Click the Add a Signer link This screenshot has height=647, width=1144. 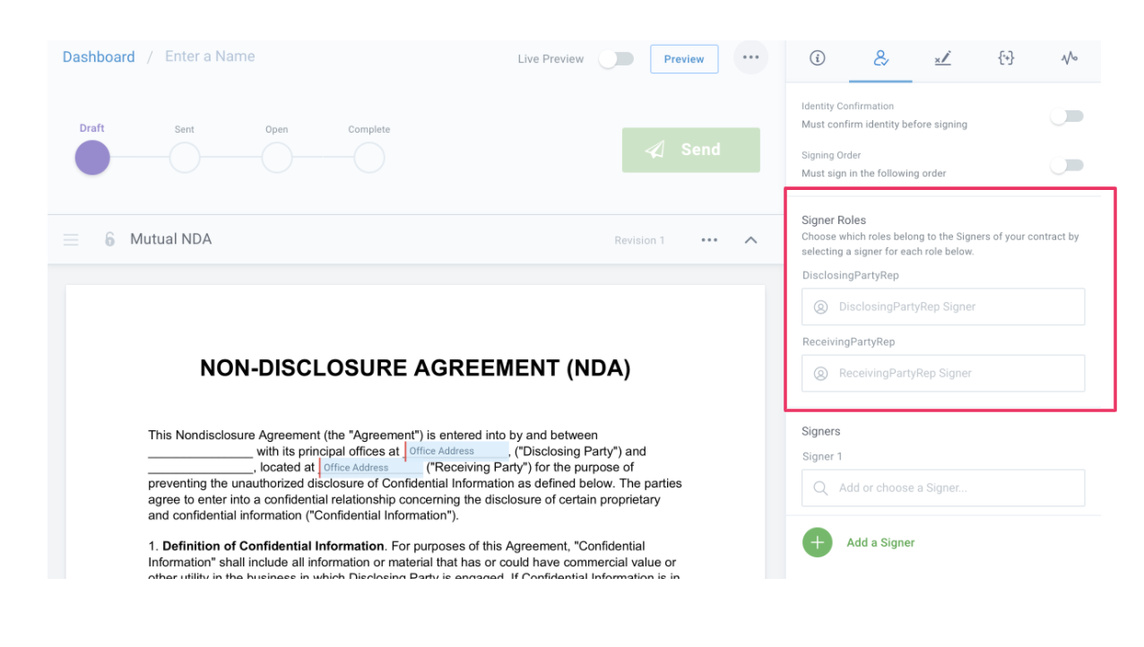coord(880,542)
